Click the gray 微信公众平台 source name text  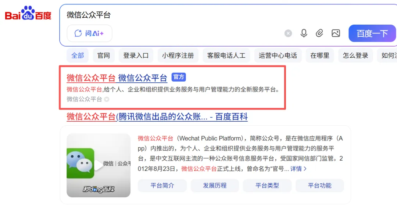[84, 99]
